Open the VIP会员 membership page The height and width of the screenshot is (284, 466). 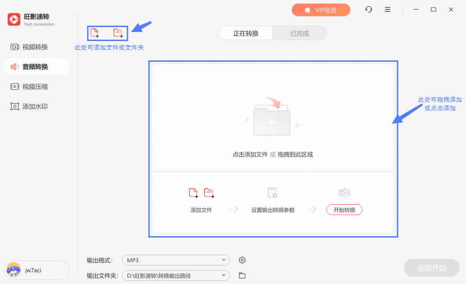[321, 9]
